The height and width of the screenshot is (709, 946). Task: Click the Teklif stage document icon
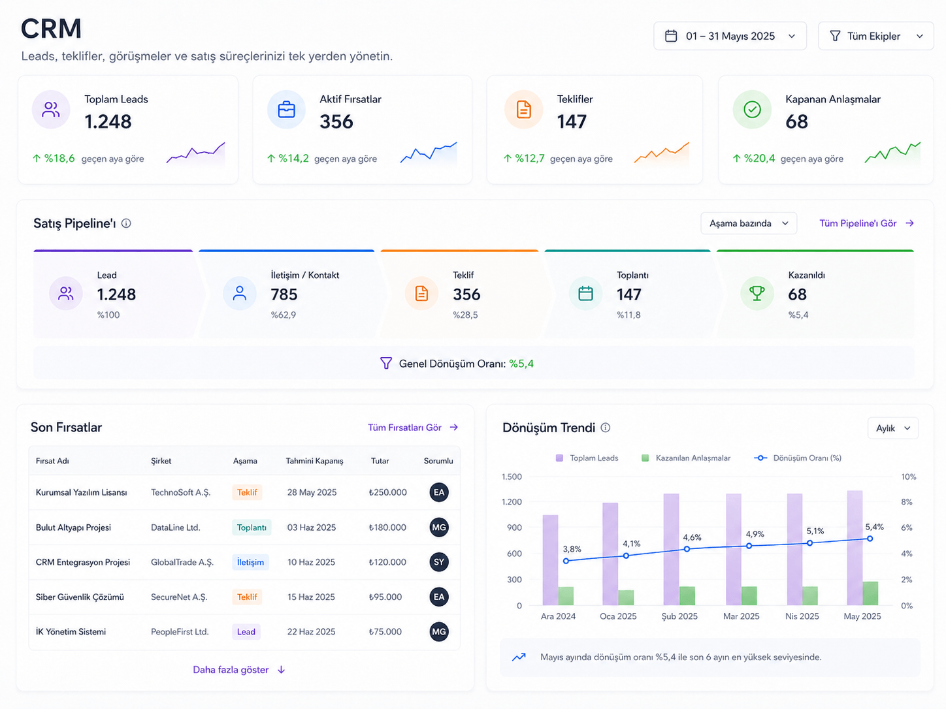tap(421, 293)
